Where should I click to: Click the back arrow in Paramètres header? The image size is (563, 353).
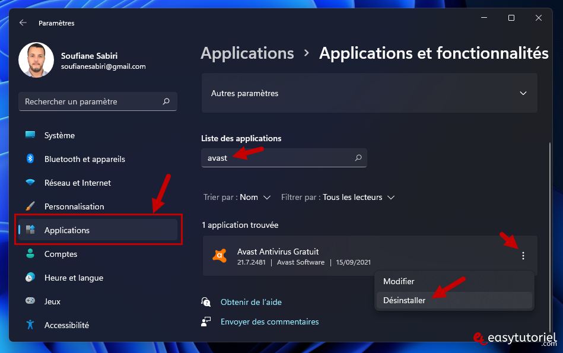pos(23,23)
